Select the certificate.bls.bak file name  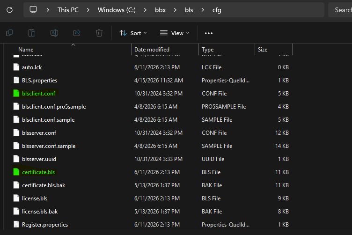point(44,185)
